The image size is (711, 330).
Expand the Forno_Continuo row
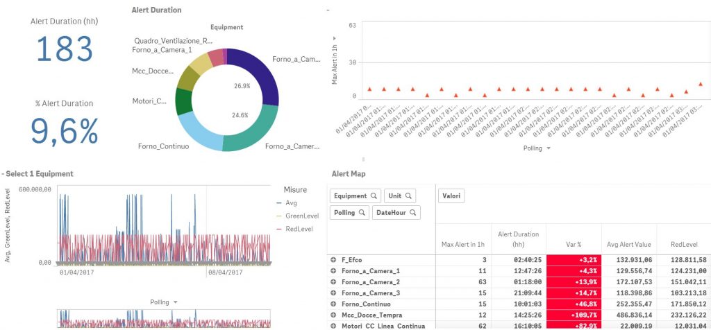[x=333, y=304]
